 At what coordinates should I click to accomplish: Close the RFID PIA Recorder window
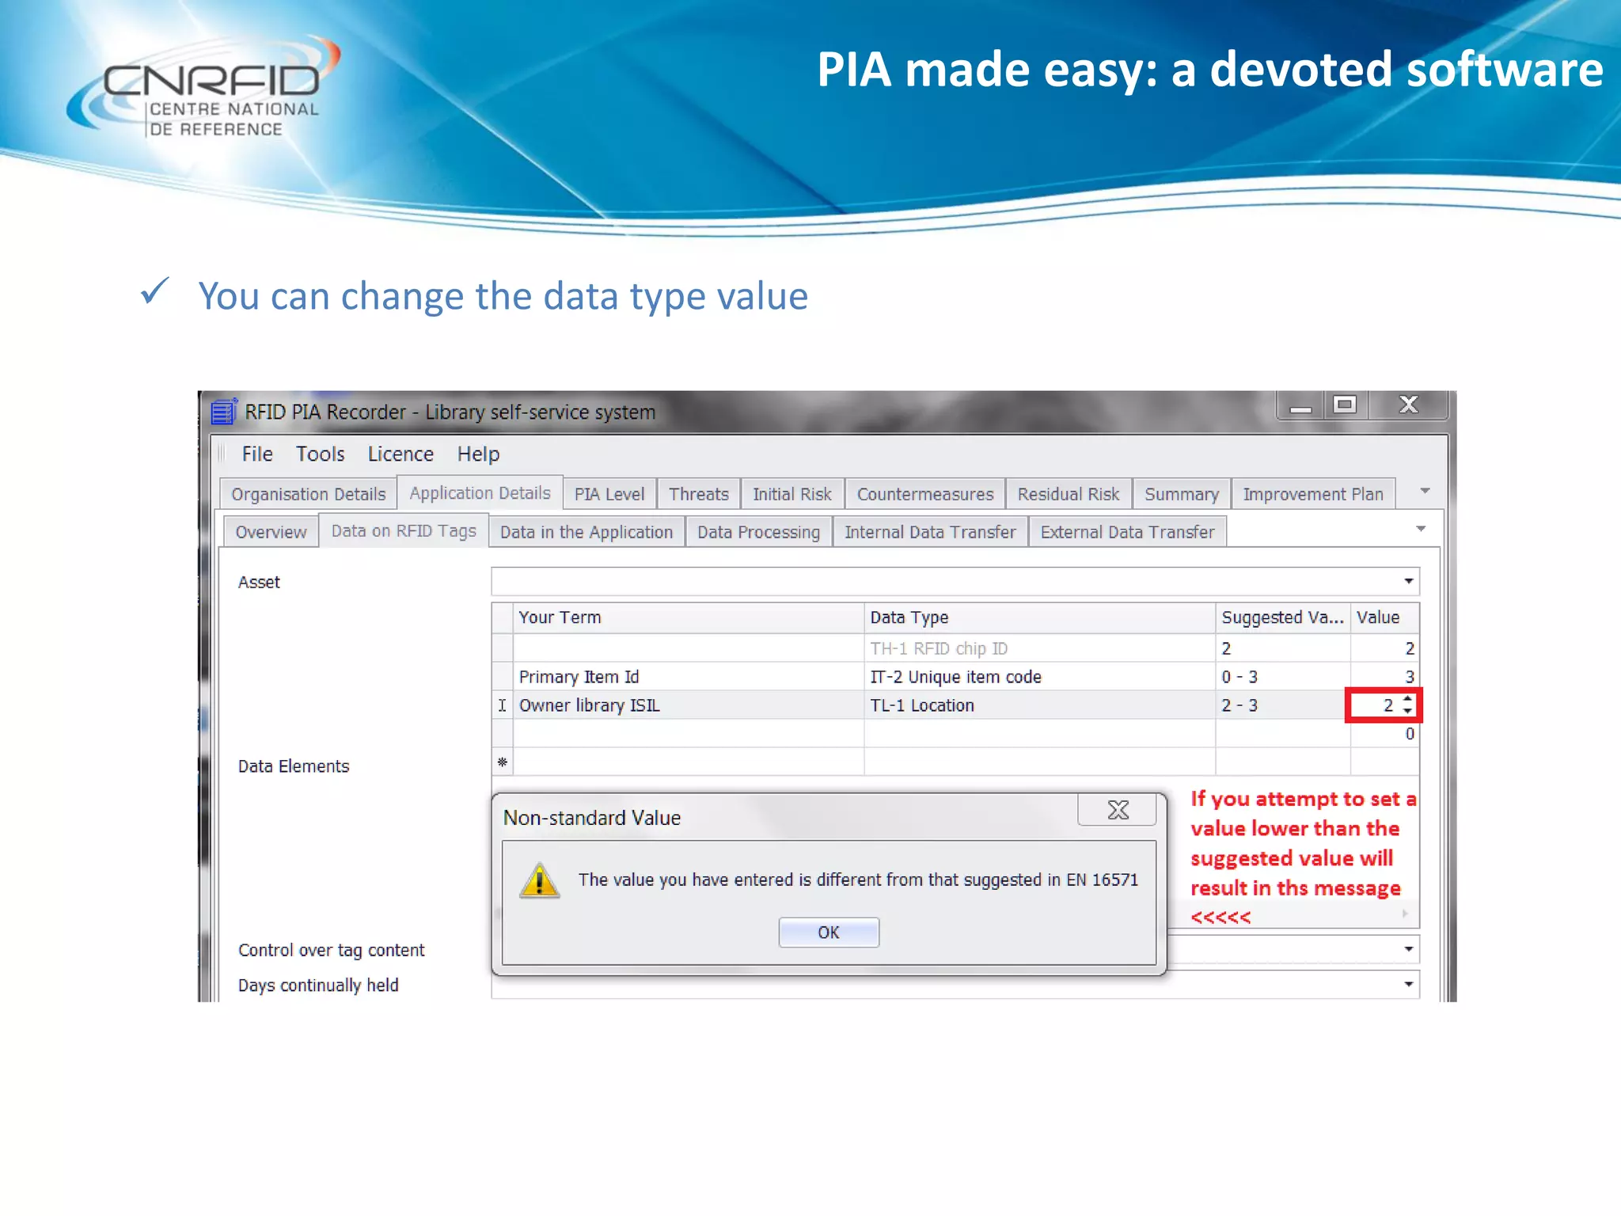[x=1409, y=405]
